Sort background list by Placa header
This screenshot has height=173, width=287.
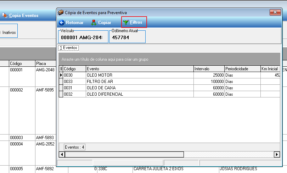(46, 64)
